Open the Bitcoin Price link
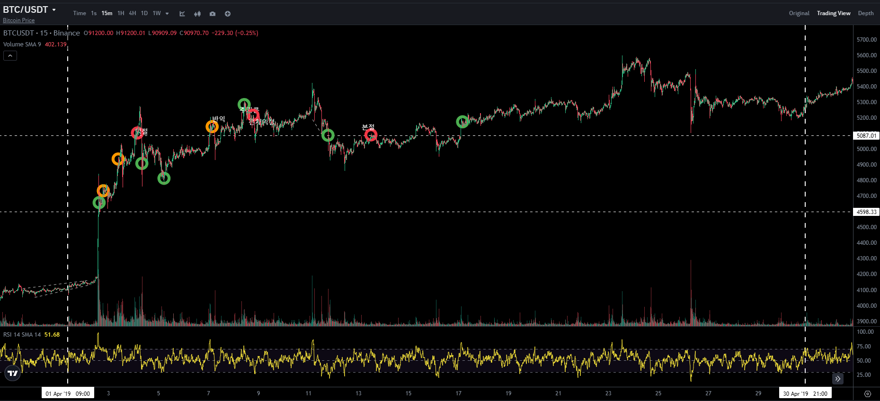The width and height of the screenshot is (880, 401). coord(19,20)
